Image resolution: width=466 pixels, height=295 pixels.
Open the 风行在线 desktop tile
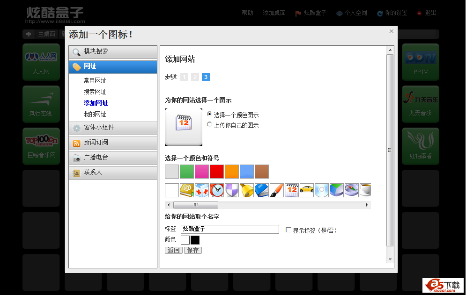tap(41, 104)
